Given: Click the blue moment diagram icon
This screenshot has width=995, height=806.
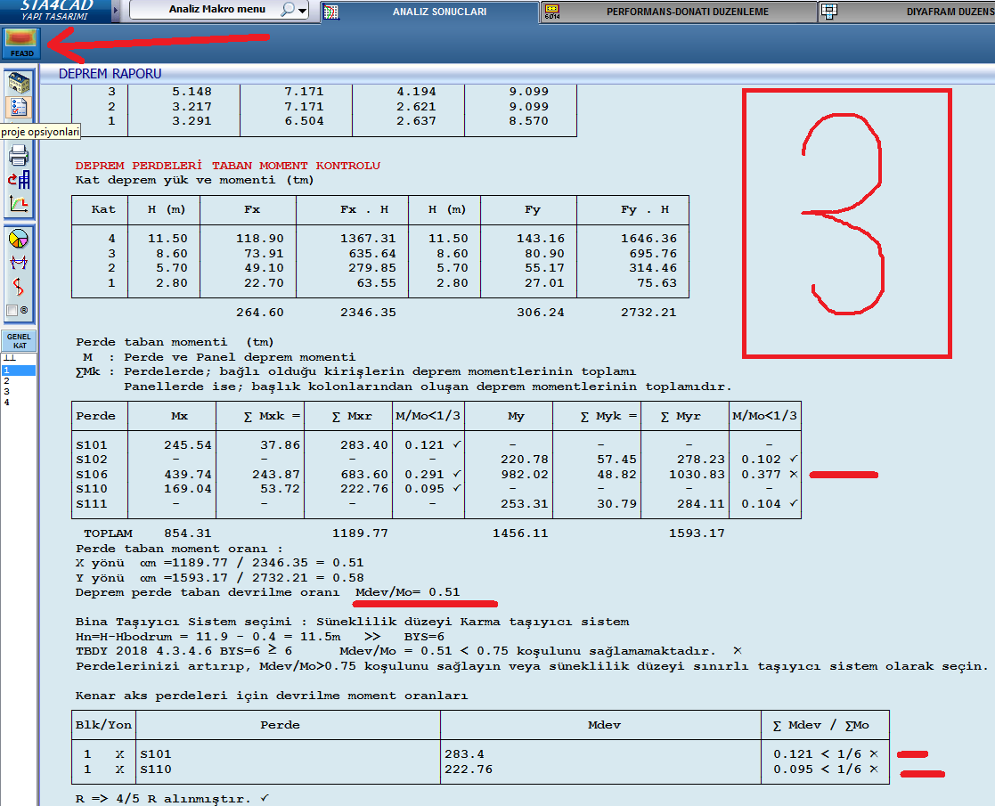Looking at the screenshot, I should click(x=19, y=263).
